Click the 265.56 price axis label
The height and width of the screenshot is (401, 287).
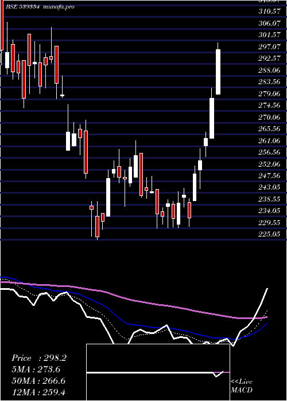(x=269, y=129)
